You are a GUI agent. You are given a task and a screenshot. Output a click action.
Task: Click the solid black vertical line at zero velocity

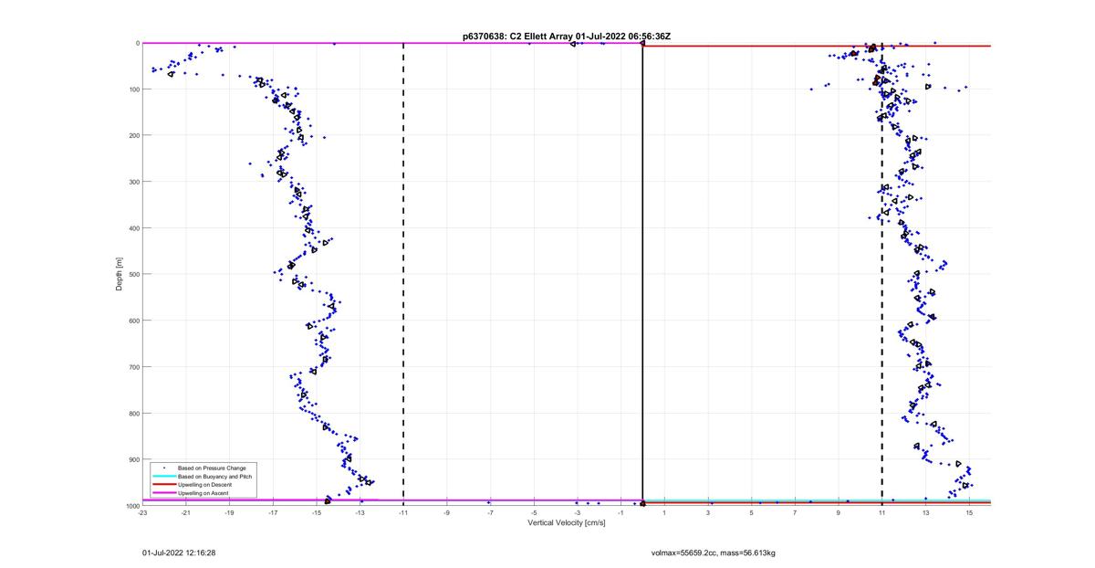(643, 274)
